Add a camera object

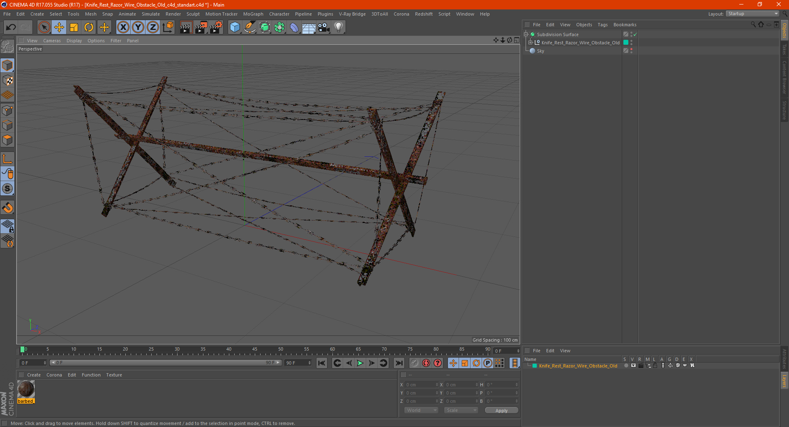click(x=324, y=28)
